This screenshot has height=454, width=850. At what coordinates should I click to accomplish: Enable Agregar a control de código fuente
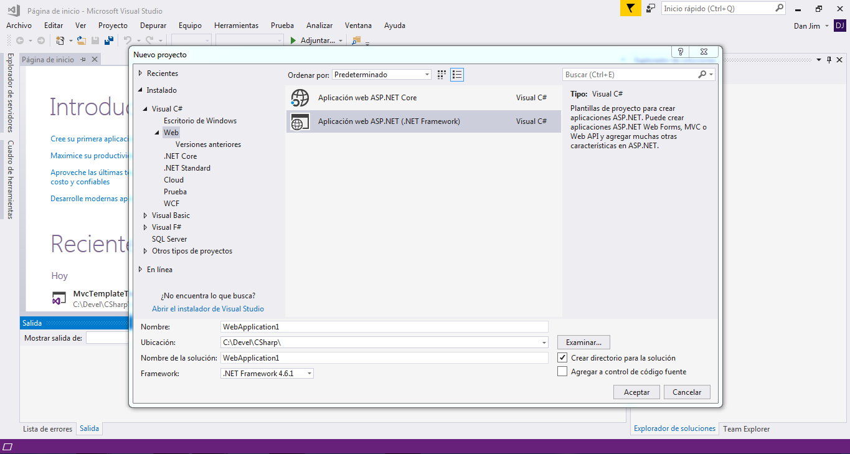pyautogui.click(x=562, y=372)
